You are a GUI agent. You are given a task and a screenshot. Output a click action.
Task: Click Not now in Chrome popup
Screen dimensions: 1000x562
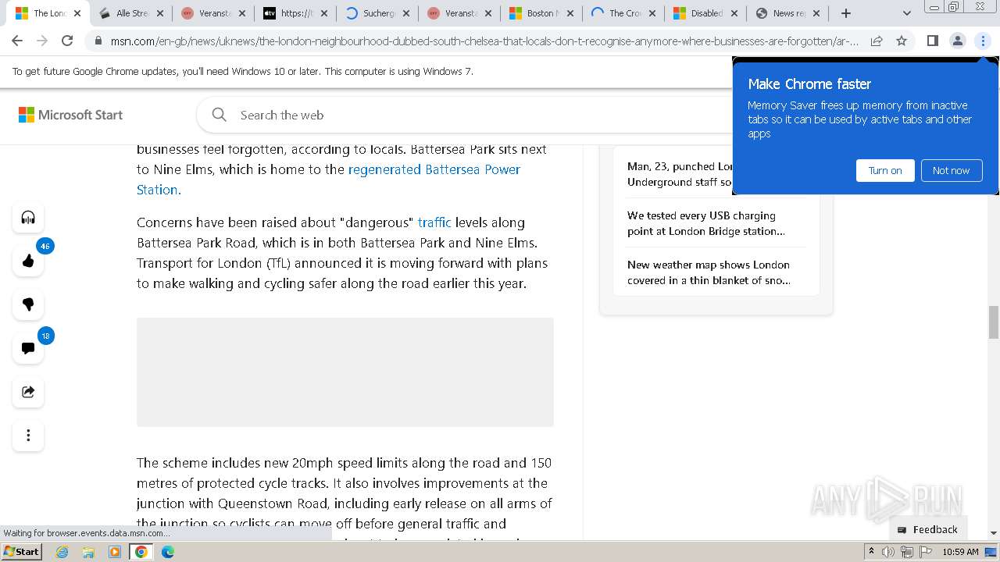[x=951, y=170]
